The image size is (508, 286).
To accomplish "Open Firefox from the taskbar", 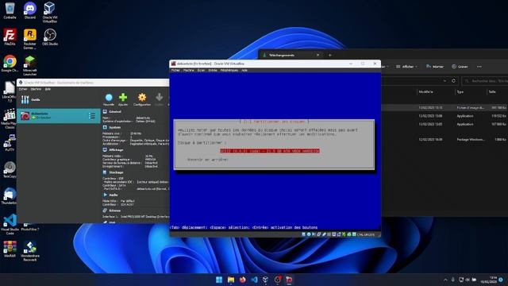I will 242,280.
